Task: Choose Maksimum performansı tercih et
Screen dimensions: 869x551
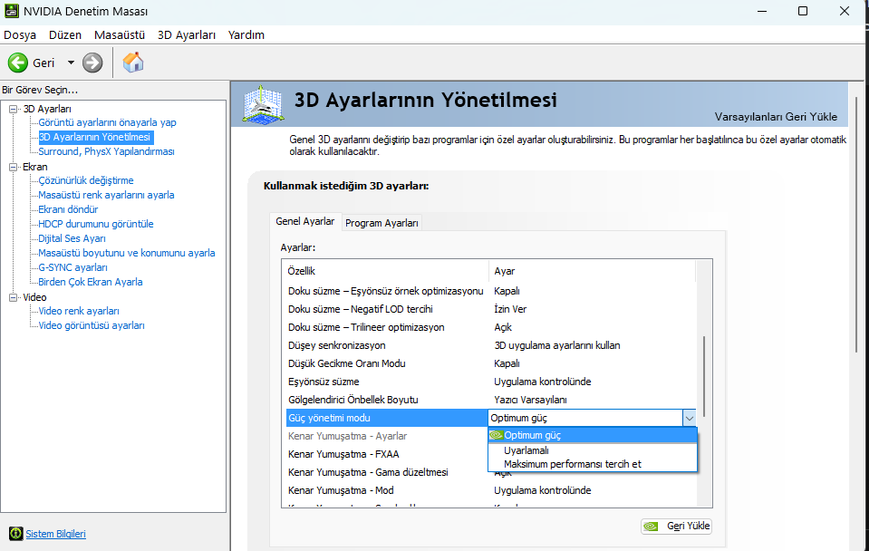Action: tap(593, 465)
